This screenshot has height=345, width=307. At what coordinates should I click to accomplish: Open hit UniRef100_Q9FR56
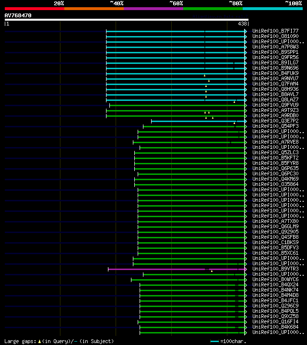click(275, 57)
